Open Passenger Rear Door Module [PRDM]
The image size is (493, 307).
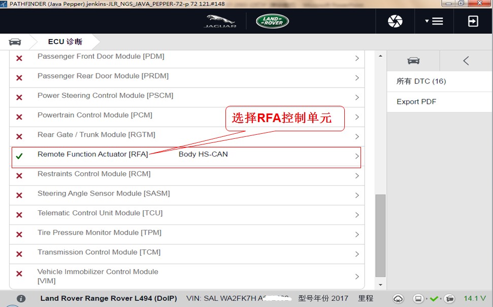[x=187, y=78]
